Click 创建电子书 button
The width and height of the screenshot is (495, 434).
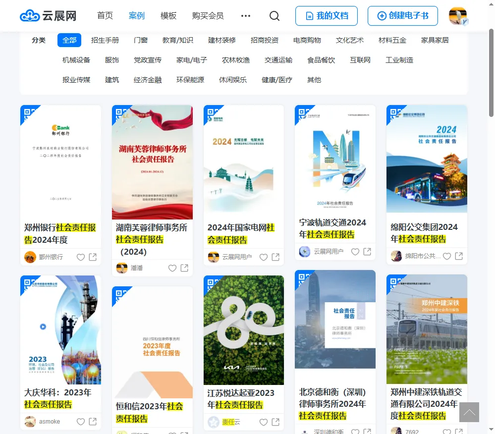(x=403, y=16)
